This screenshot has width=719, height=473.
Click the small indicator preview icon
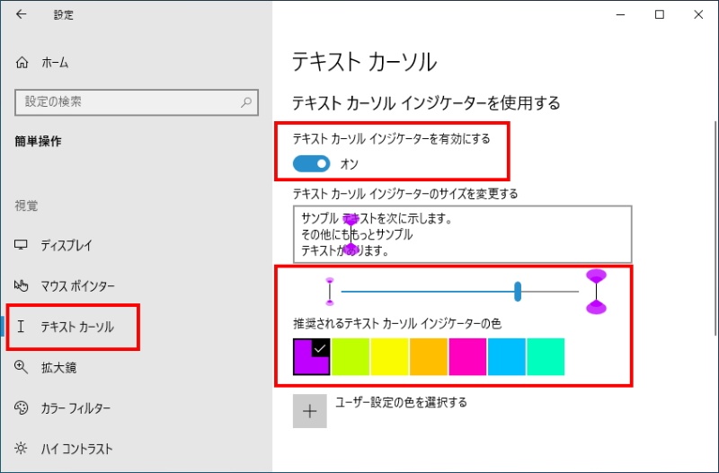330,291
